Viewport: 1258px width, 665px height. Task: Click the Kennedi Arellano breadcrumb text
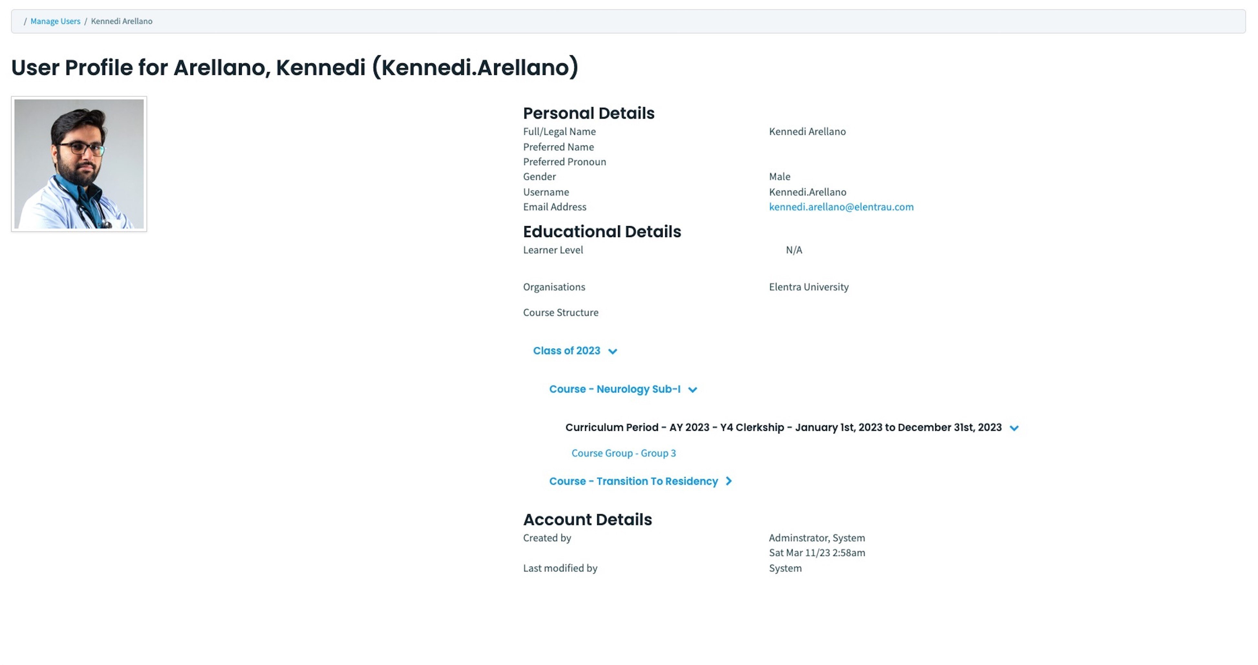click(x=122, y=21)
